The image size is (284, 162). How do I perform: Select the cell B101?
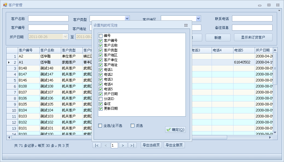pos(29,128)
